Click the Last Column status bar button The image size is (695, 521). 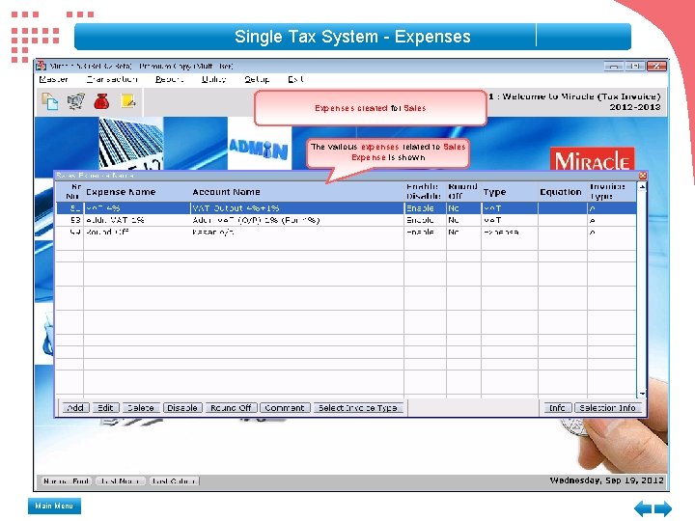pyautogui.click(x=174, y=480)
